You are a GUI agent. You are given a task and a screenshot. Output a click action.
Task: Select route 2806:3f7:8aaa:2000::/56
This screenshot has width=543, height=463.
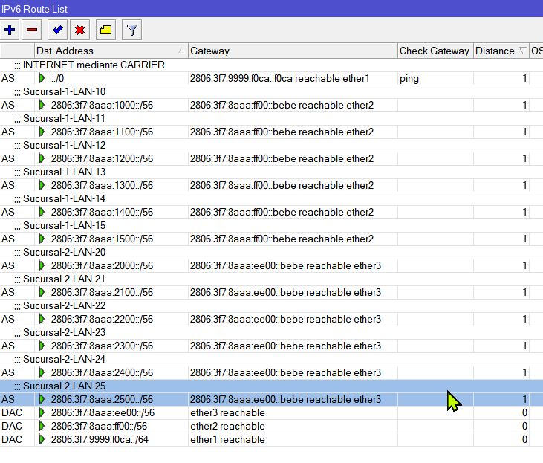point(102,266)
